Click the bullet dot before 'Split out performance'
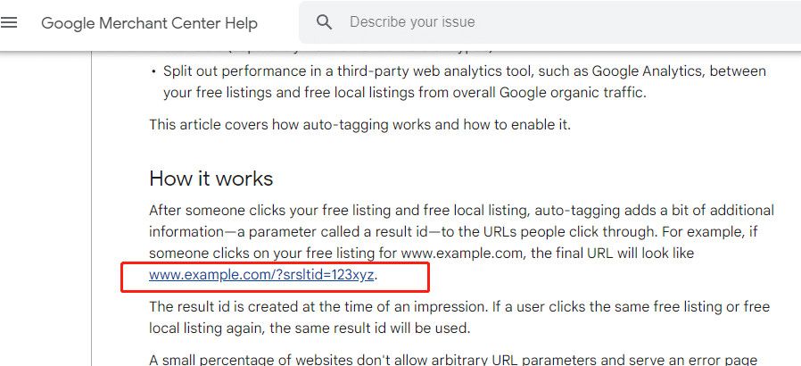Screen dimensions: 801x366 pos(153,71)
